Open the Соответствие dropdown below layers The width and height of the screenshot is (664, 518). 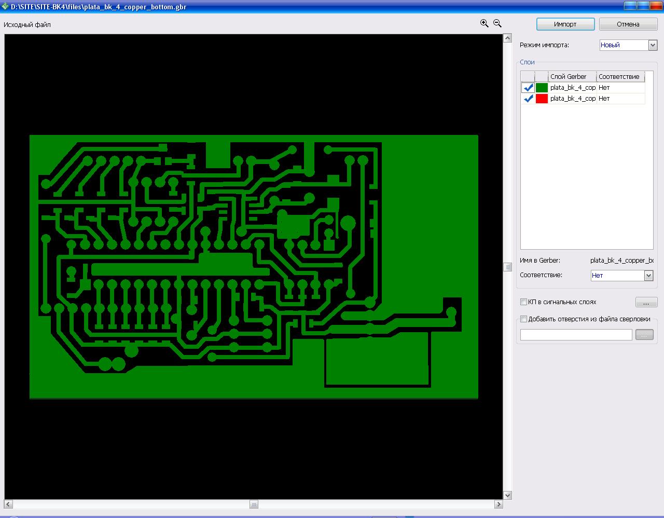pos(648,276)
